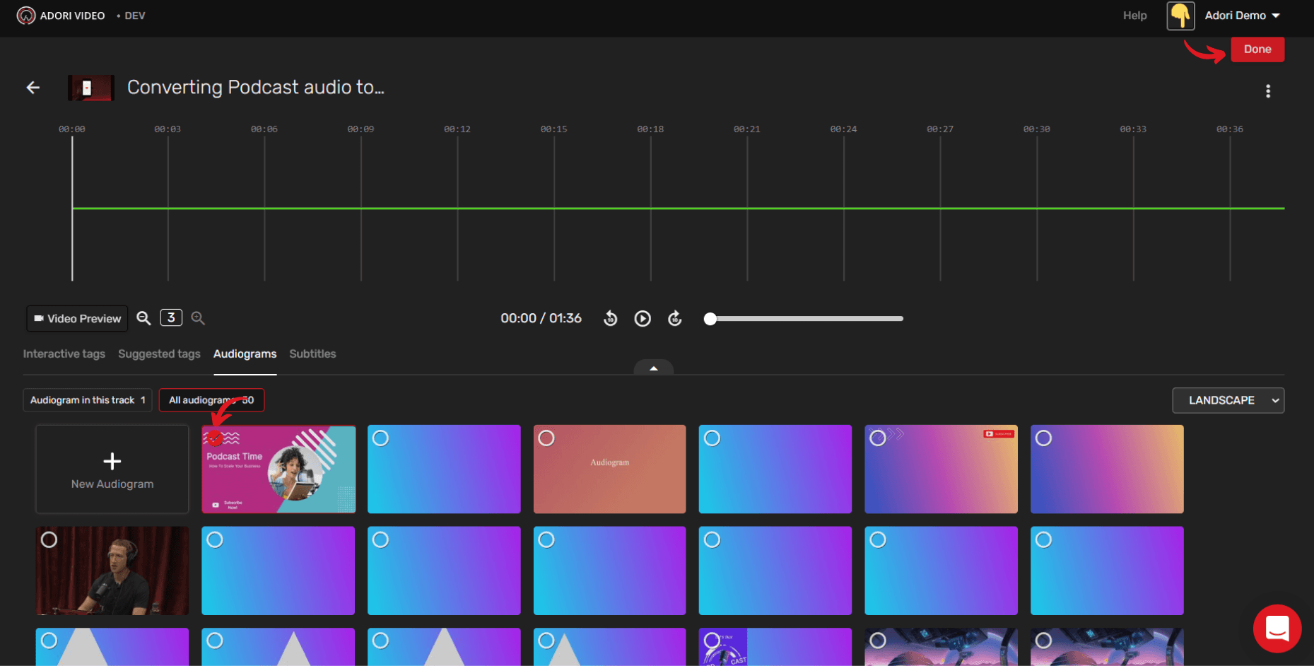Open the chat support bubble
Image resolution: width=1314 pixels, height=666 pixels.
point(1277,628)
